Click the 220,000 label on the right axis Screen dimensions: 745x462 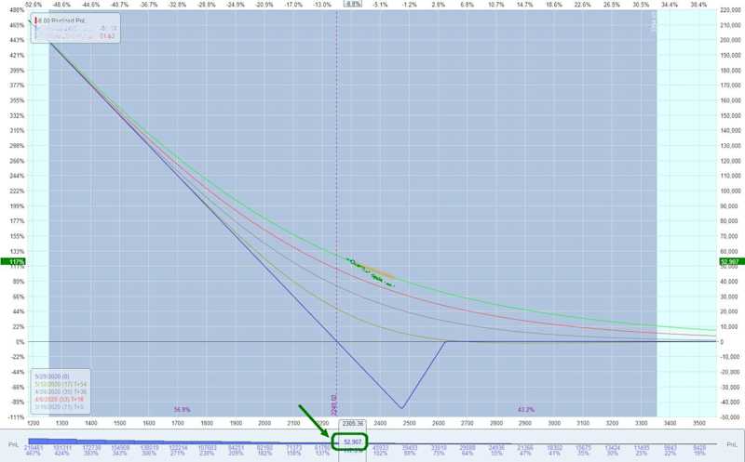731,10
